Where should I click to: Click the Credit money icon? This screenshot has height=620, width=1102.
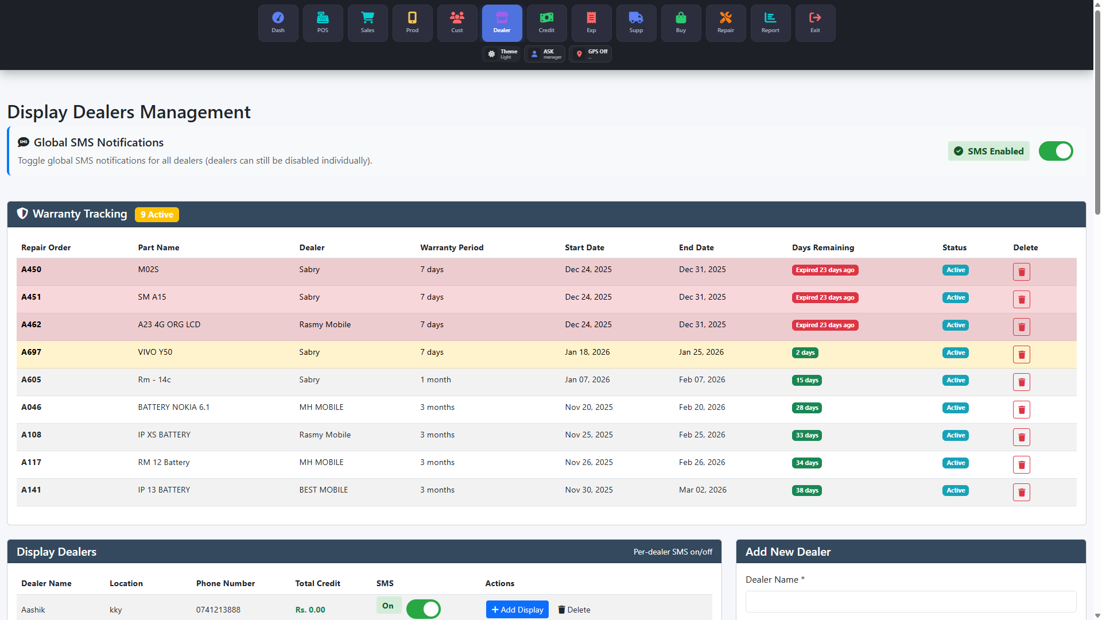pos(546,23)
